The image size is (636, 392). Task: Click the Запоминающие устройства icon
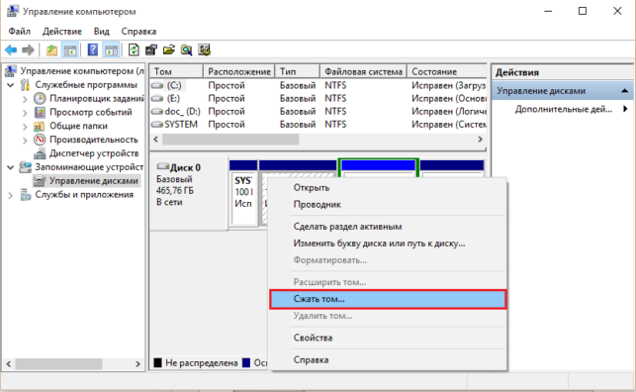[25, 167]
